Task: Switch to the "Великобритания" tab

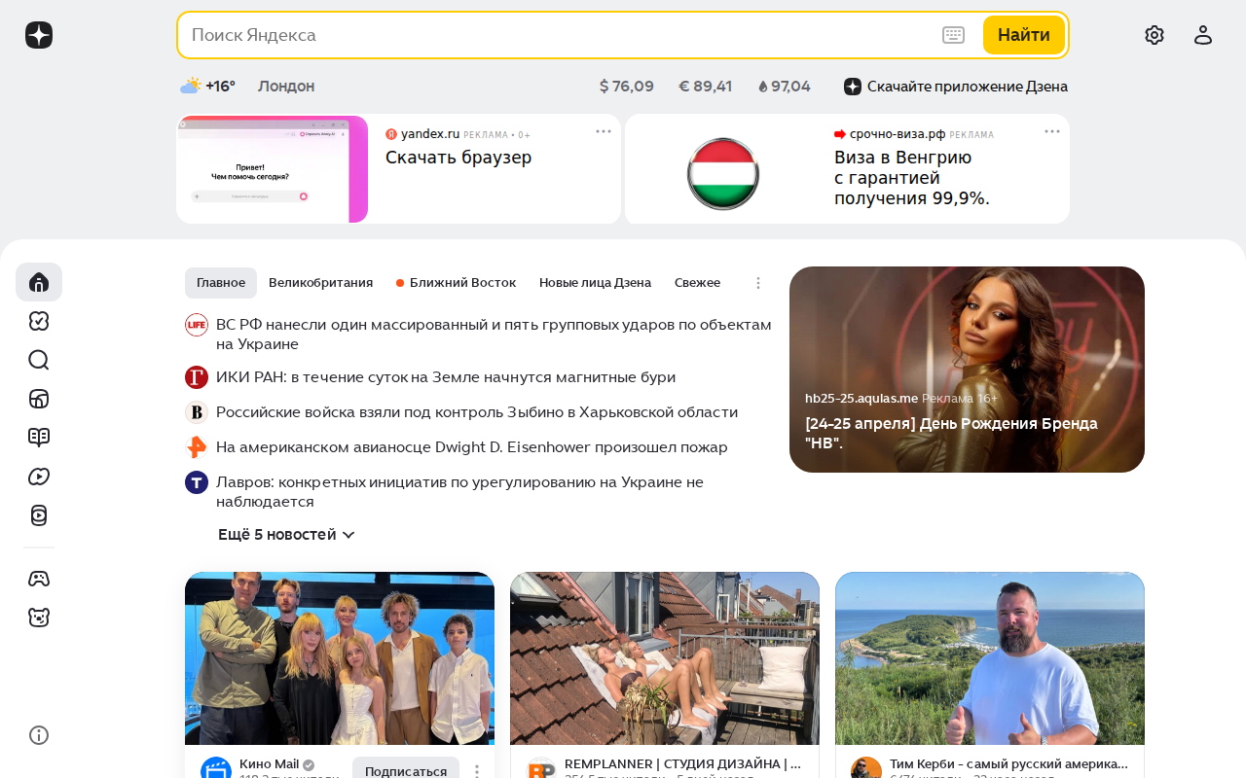Action: click(x=321, y=283)
